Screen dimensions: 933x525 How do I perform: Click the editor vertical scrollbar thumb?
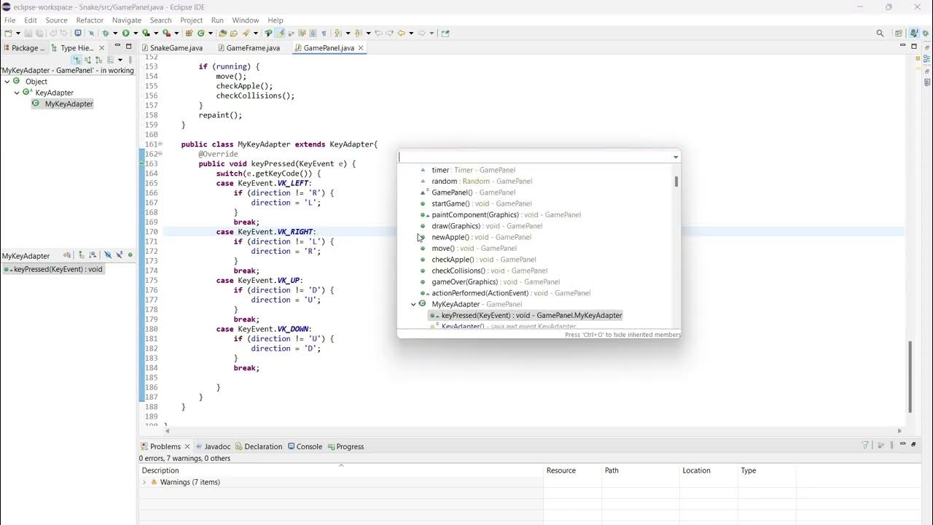tap(910, 376)
